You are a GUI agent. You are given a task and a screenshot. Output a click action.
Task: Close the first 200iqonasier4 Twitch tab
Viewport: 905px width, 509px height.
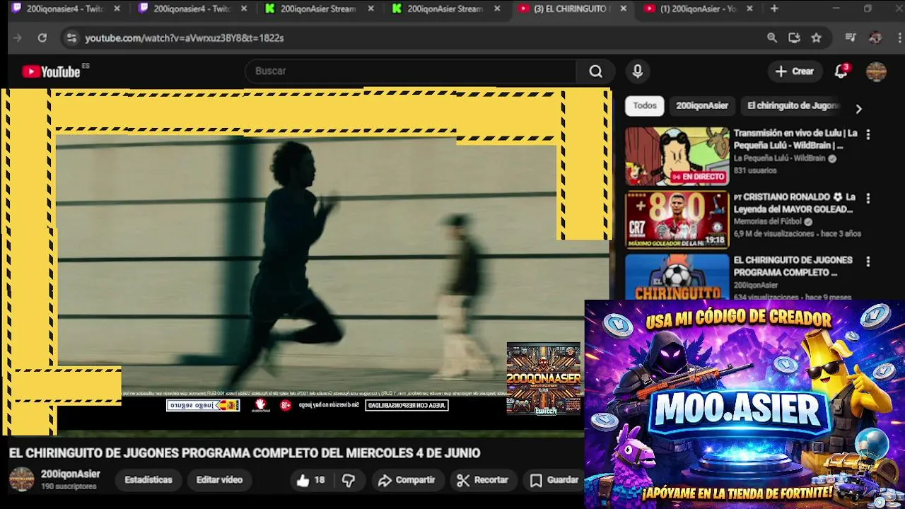[117, 9]
